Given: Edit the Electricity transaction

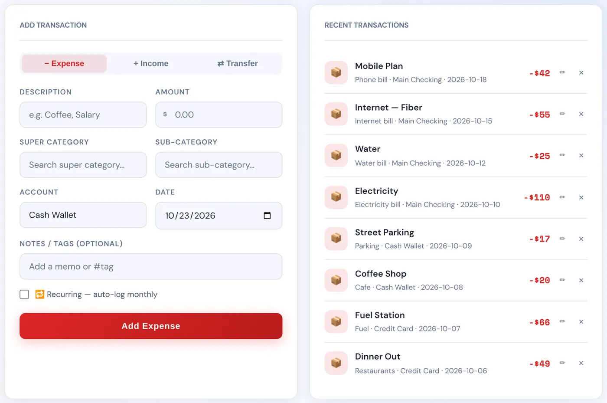Looking at the screenshot, I should tap(562, 197).
